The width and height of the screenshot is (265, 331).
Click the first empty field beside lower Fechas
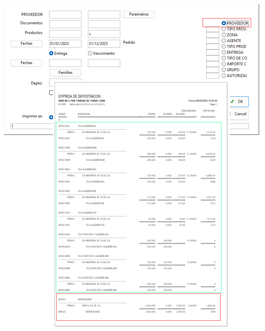(x=65, y=63)
